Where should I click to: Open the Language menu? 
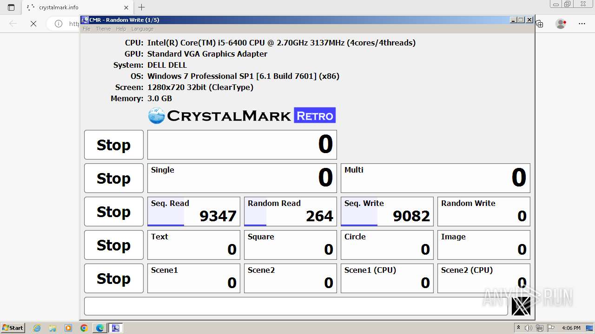click(142, 29)
